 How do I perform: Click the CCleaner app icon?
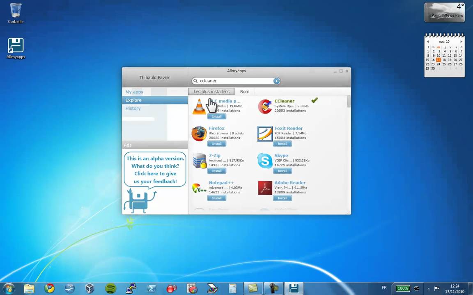(264, 107)
